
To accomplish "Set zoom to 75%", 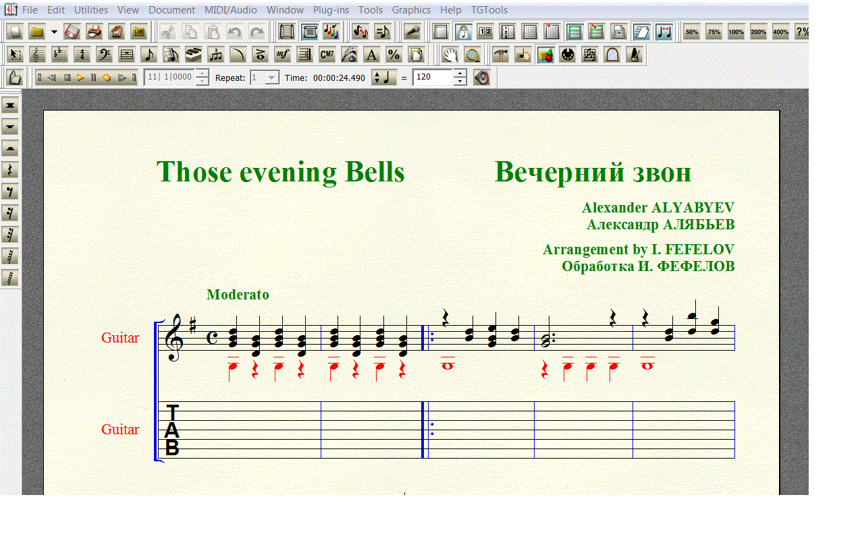I will click(x=714, y=32).
